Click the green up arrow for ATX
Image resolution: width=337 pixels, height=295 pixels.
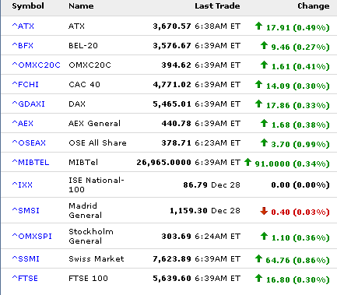(x=258, y=26)
